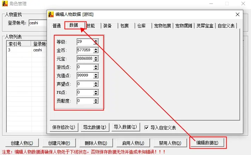Click the 贡献度 value field

pyautogui.click(x=85, y=101)
